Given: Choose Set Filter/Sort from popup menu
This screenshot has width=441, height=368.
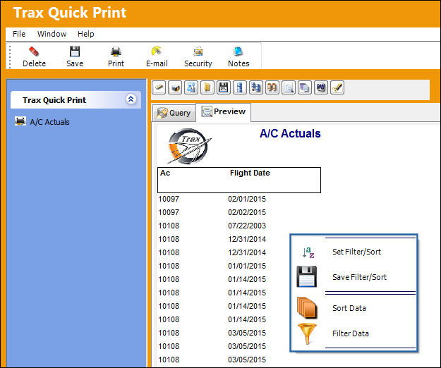Looking at the screenshot, I should (356, 252).
